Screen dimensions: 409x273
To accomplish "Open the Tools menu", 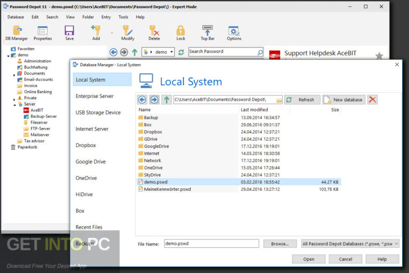I will pyautogui.click(x=124, y=17).
